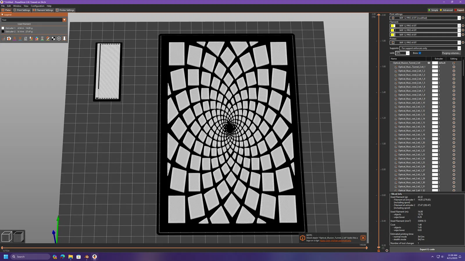
Task: Open Print settings preset gear icon
Action: tap(463, 18)
